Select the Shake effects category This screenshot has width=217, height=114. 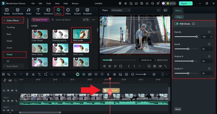tap(9, 41)
